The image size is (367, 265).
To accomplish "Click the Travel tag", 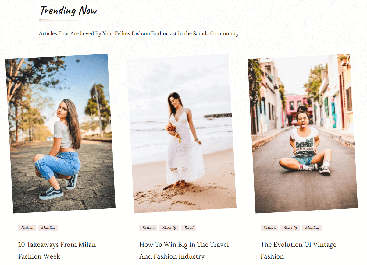I will [188, 228].
